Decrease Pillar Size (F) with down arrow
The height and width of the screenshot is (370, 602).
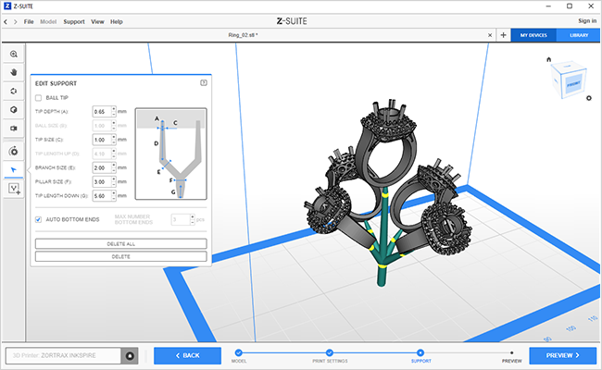(114, 184)
